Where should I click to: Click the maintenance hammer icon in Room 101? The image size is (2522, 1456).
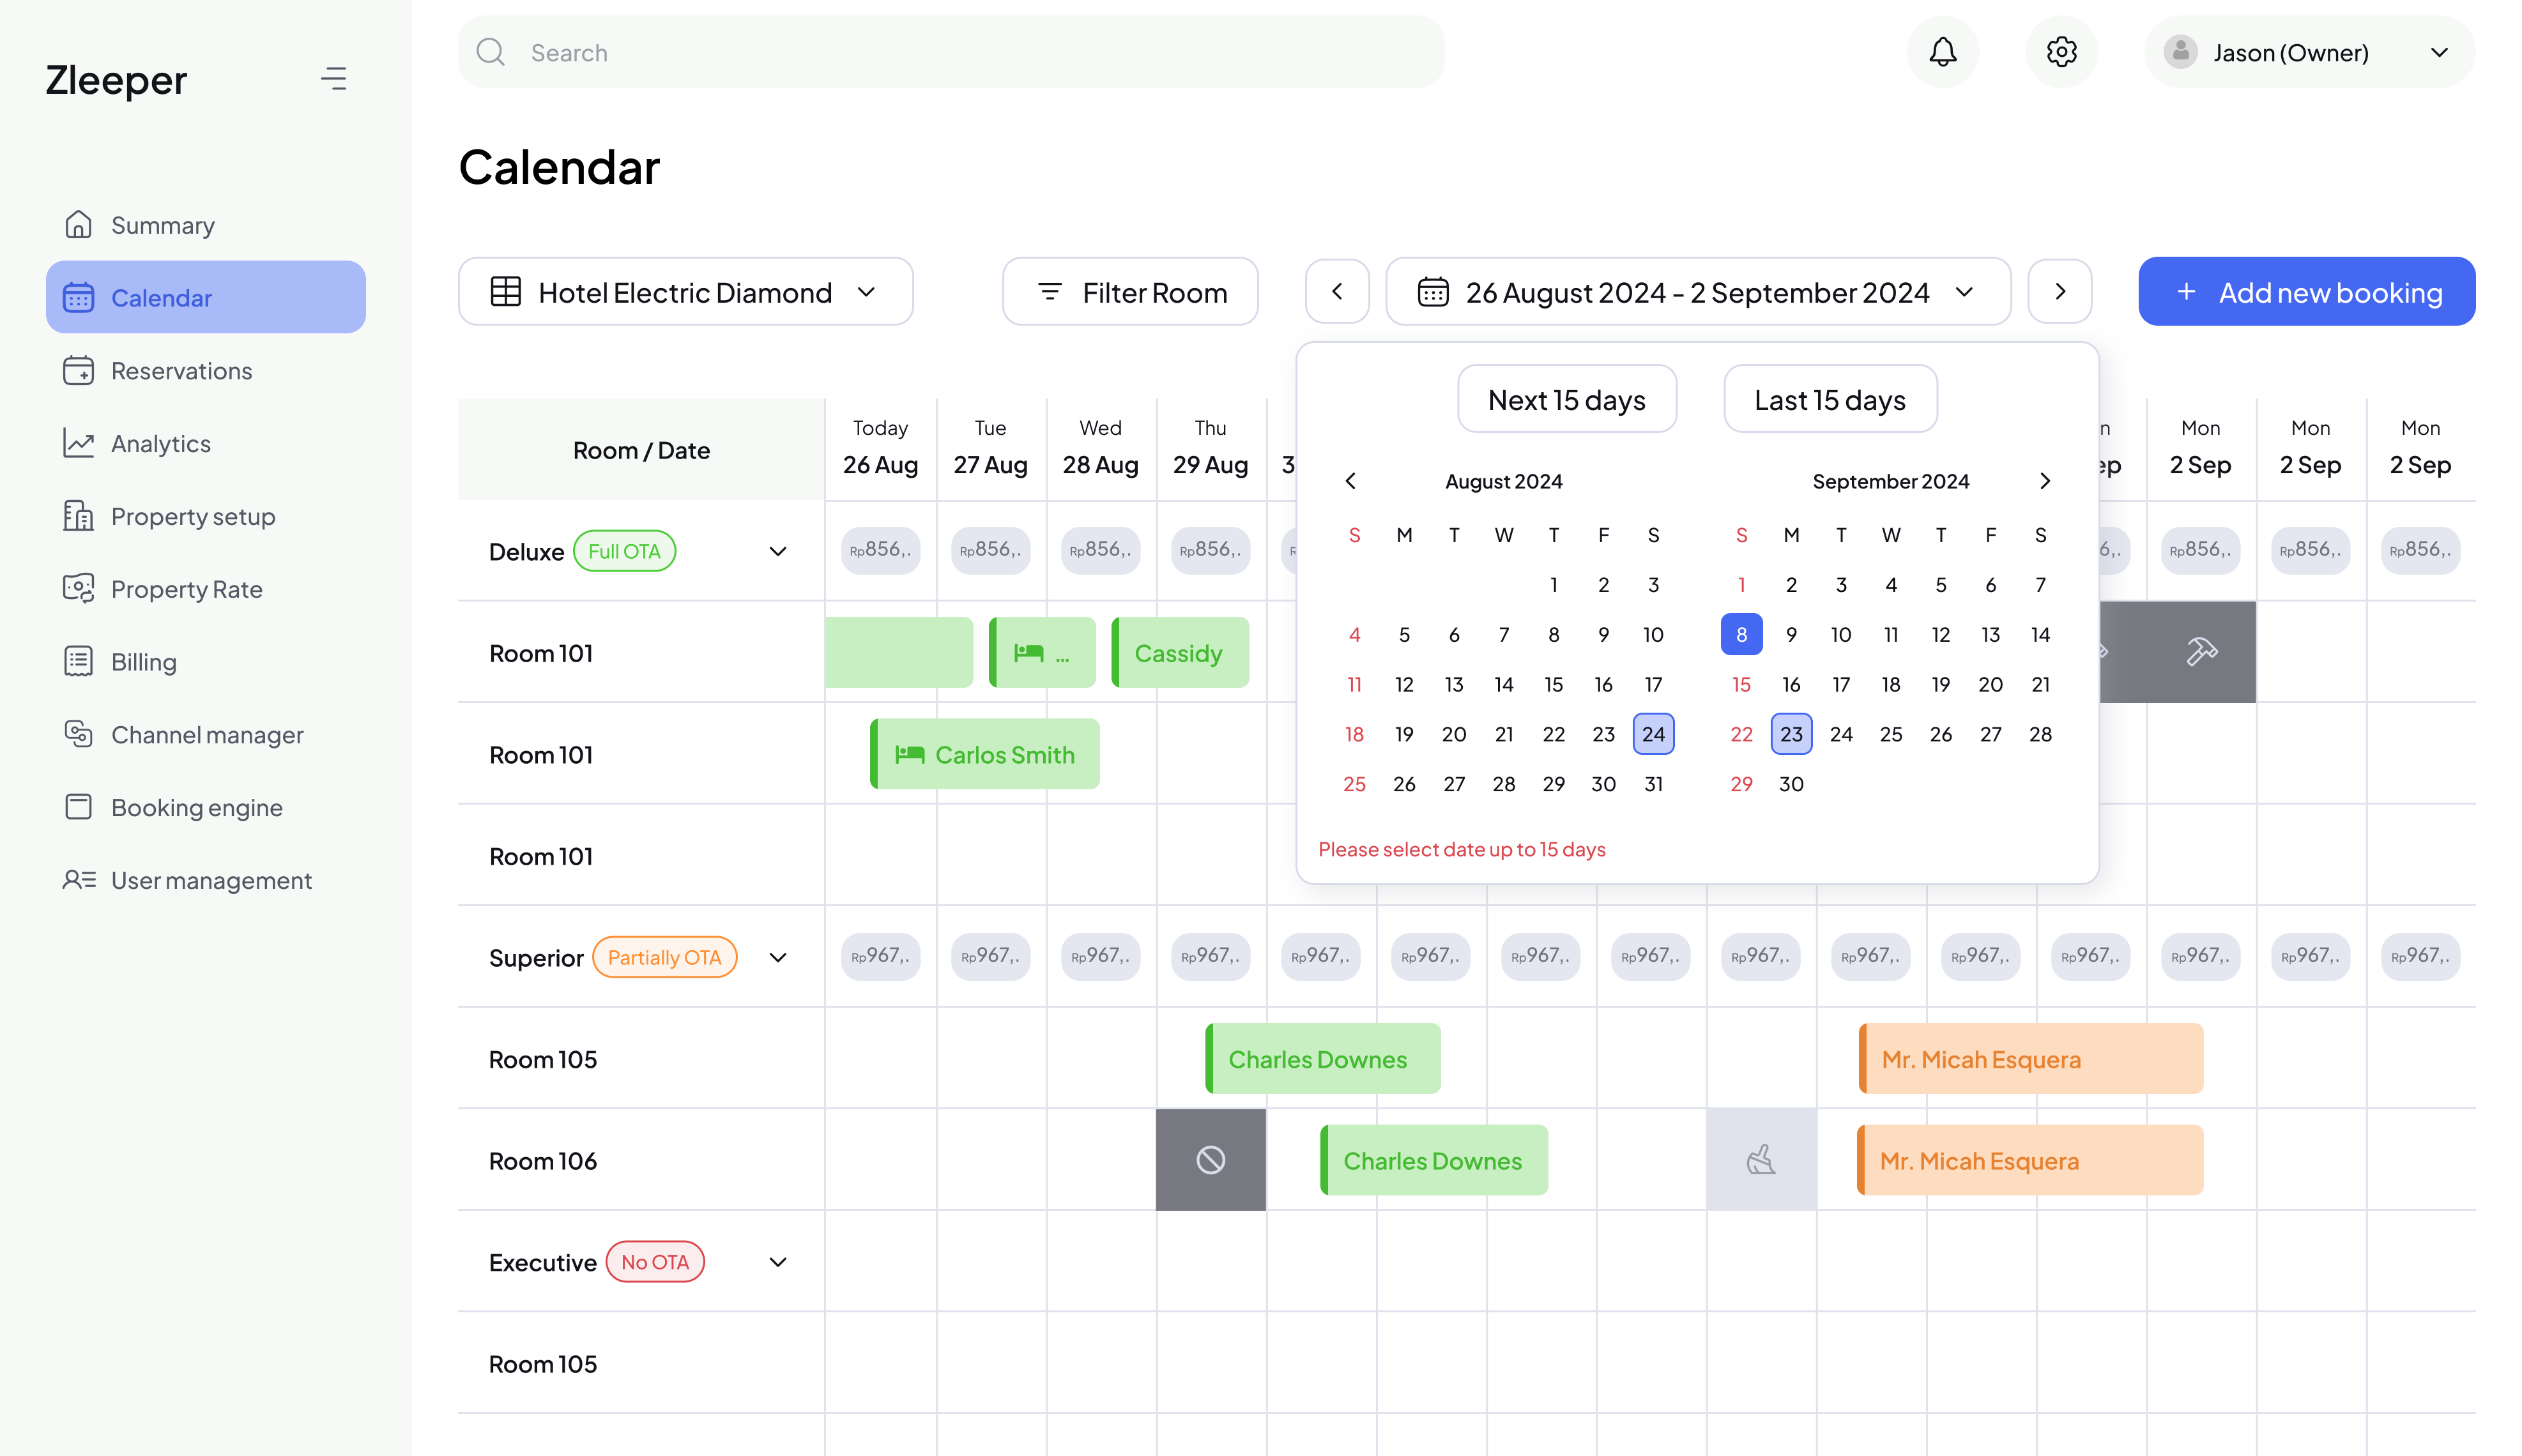coord(2201,652)
